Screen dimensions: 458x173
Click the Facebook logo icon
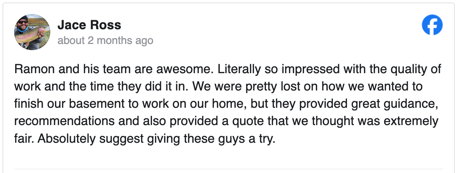(432, 25)
